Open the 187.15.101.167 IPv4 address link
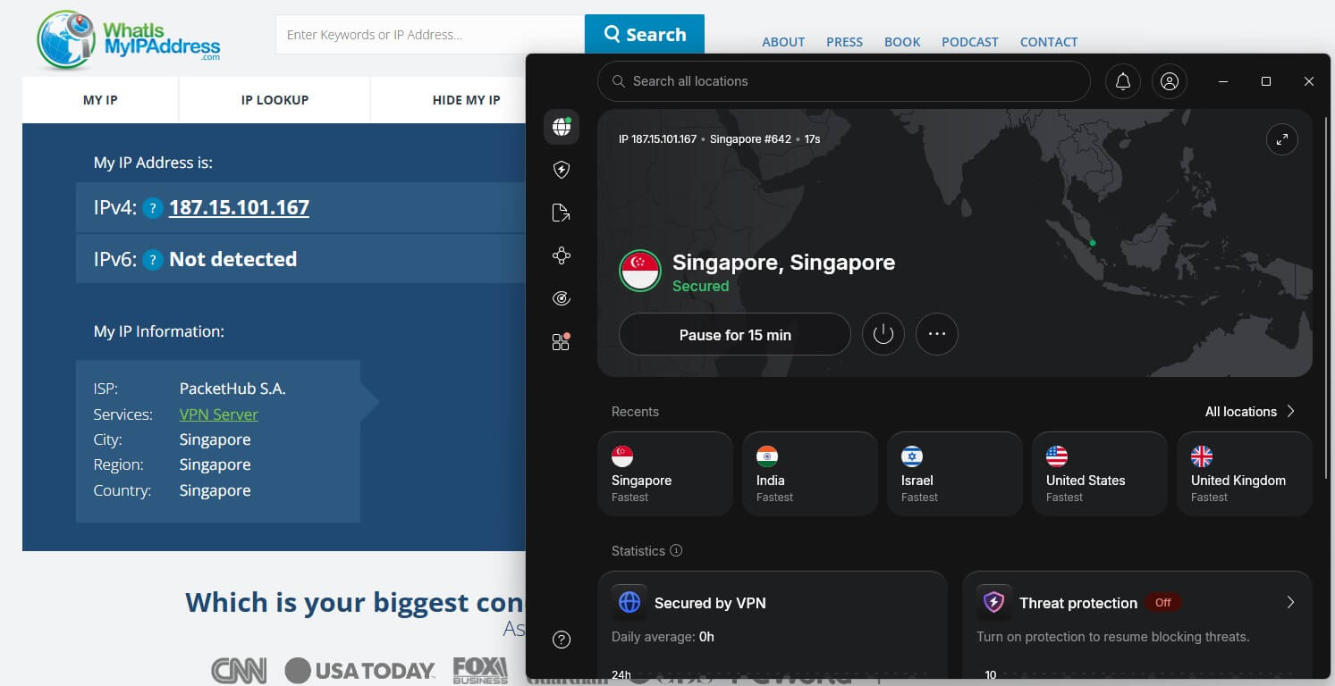Screen dimensions: 1335x686 [x=239, y=208]
